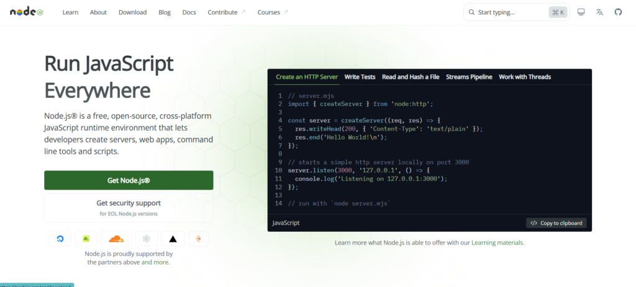This screenshot has height=287, width=636.
Task: Open the Docs navigation link
Action: click(189, 12)
